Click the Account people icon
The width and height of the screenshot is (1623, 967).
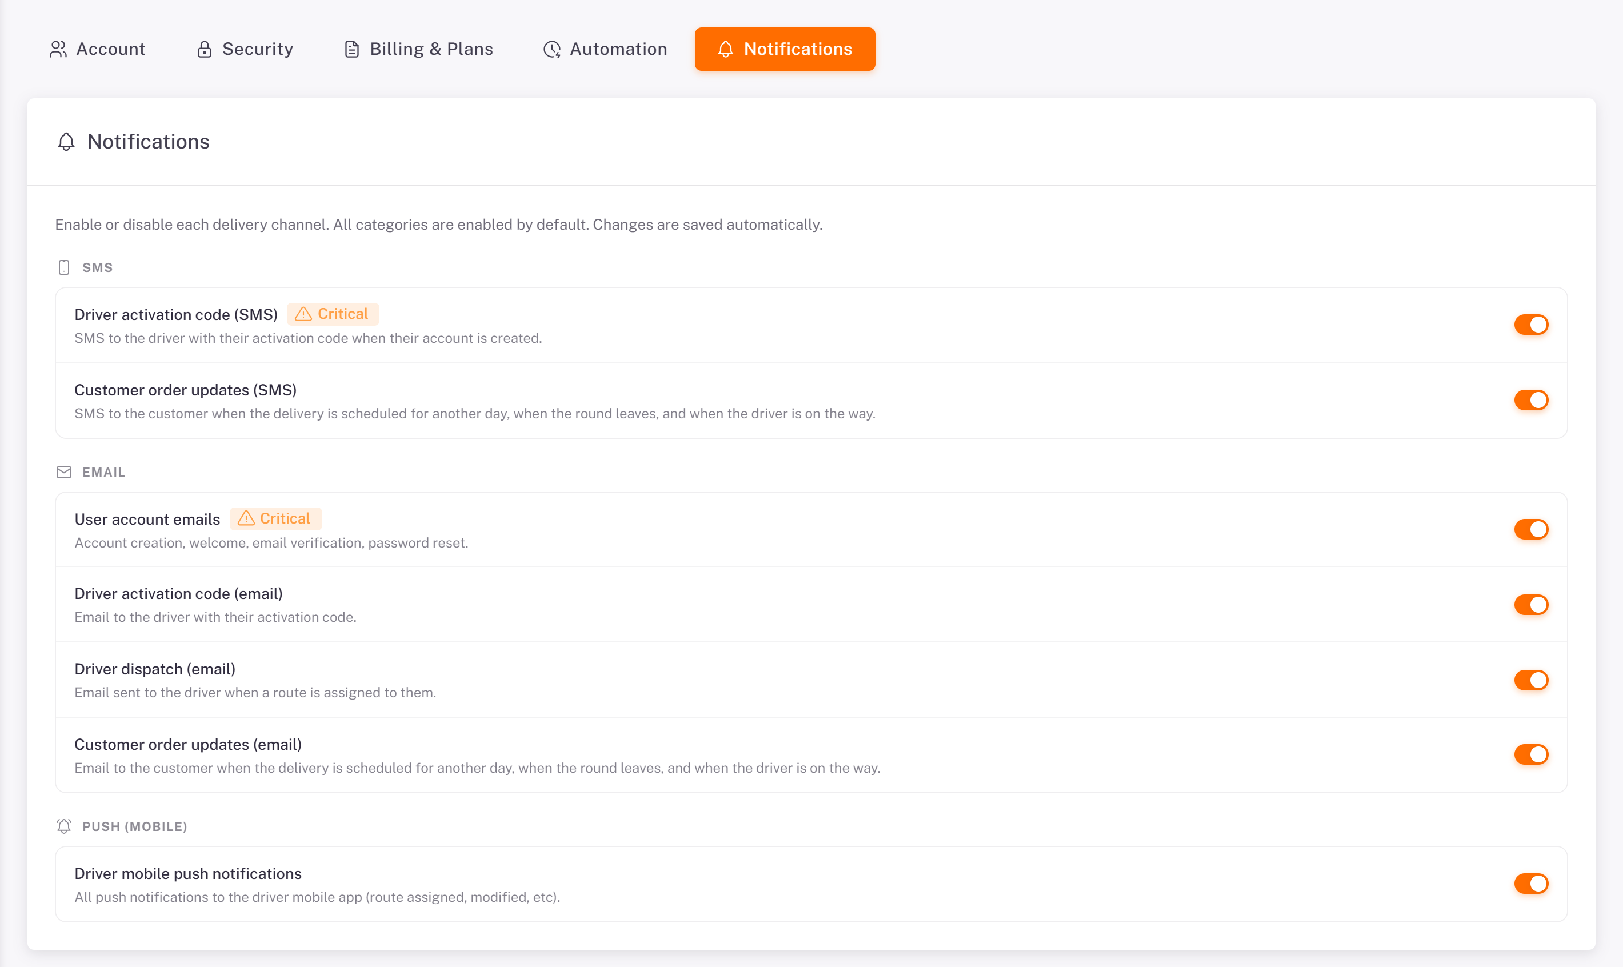58,50
